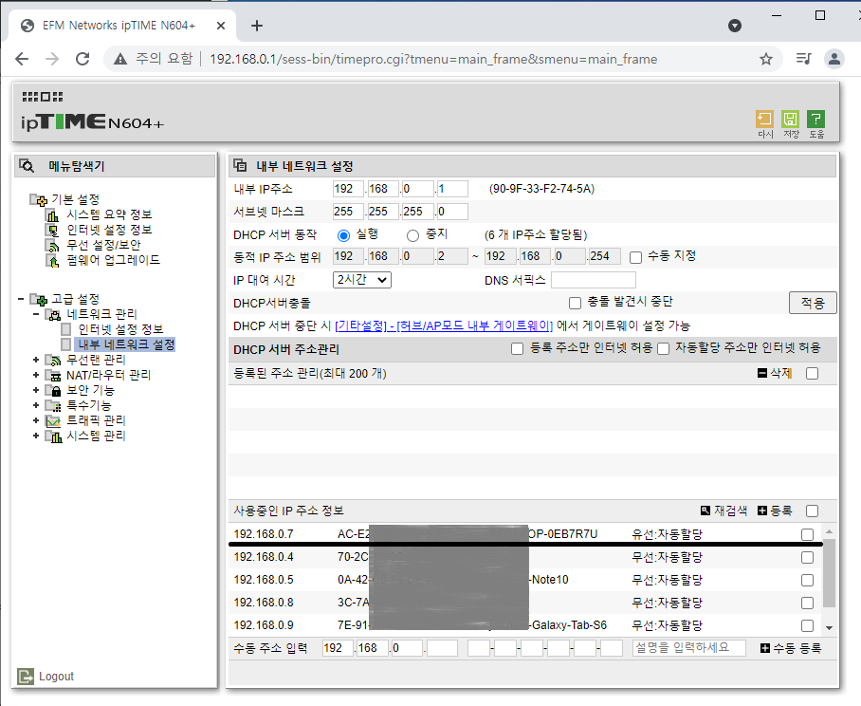Screen dimensions: 861x706
Task: Click the 무선 설정/보안 icon
Action: click(53, 245)
